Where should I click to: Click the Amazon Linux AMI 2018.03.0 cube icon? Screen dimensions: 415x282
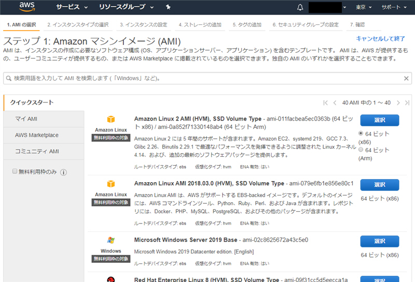(111, 184)
